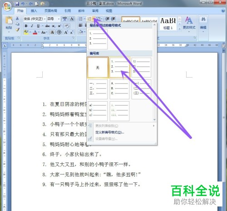
Task: Decrease paragraph indent
Action: click(x=107, y=19)
